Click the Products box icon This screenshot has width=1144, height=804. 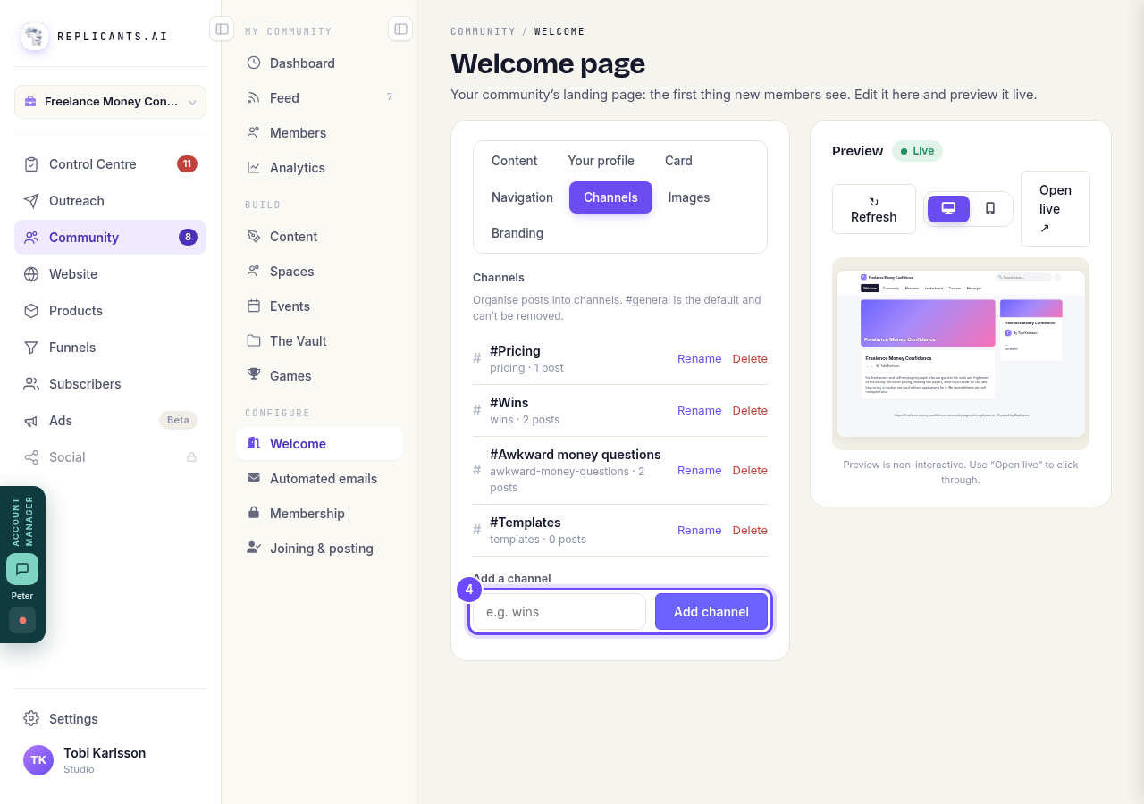pyautogui.click(x=31, y=311)
